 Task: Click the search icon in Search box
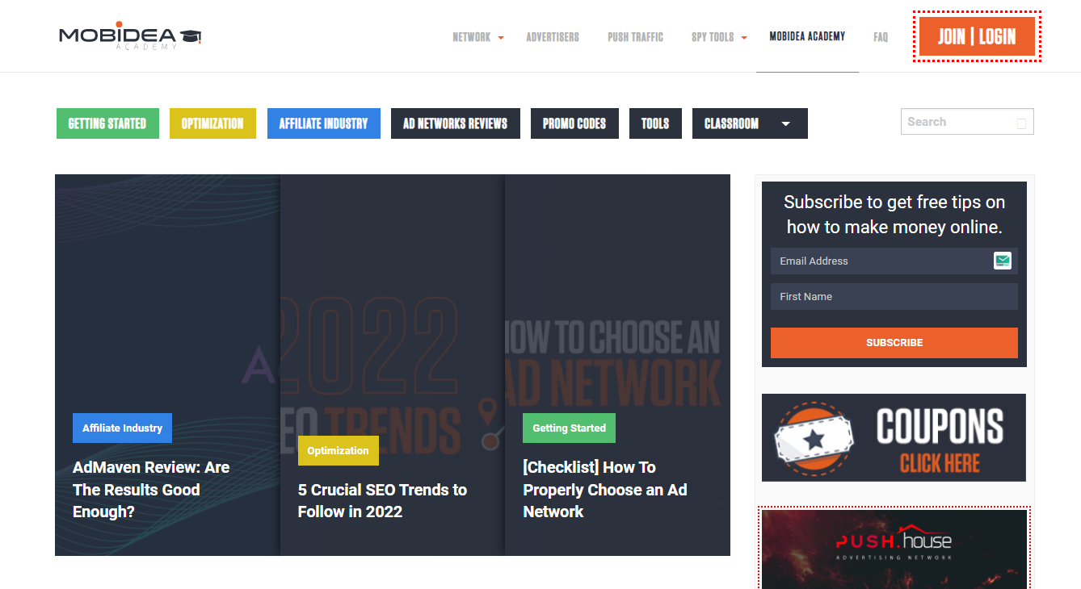coord(1021,123)
